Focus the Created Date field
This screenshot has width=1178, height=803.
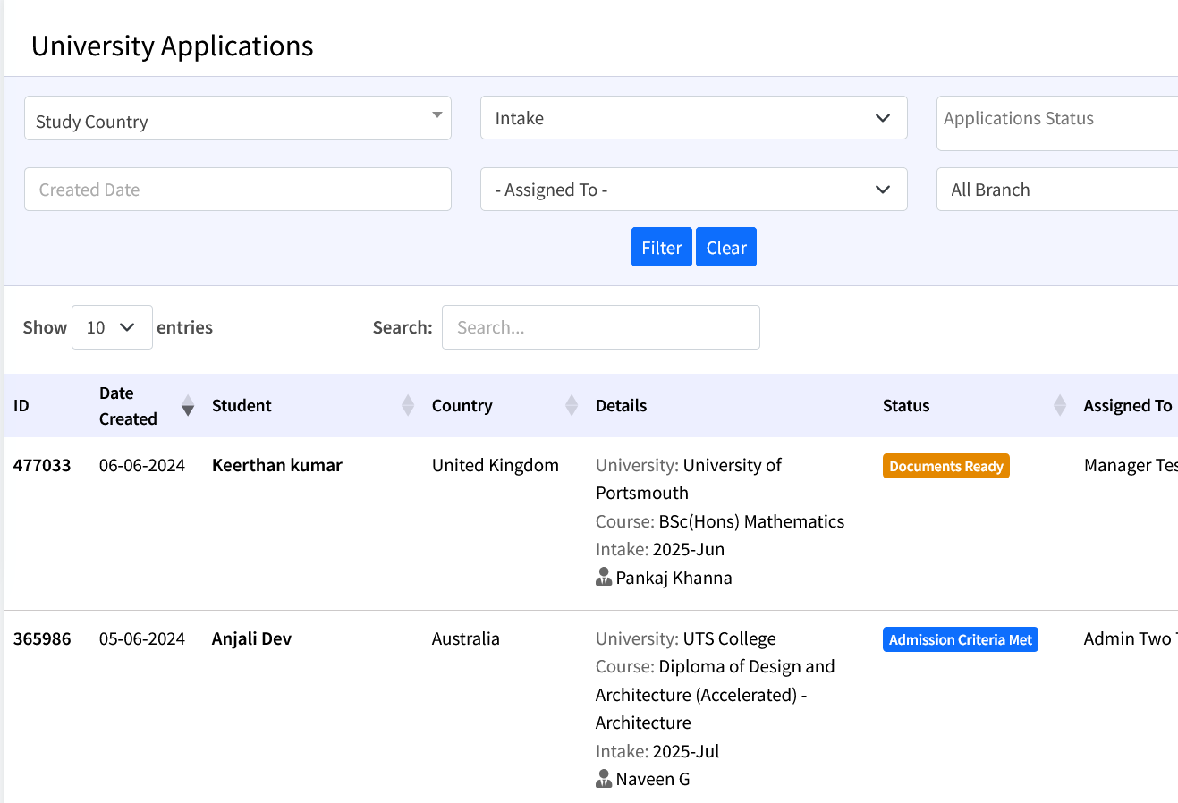[x=237, y=190]
